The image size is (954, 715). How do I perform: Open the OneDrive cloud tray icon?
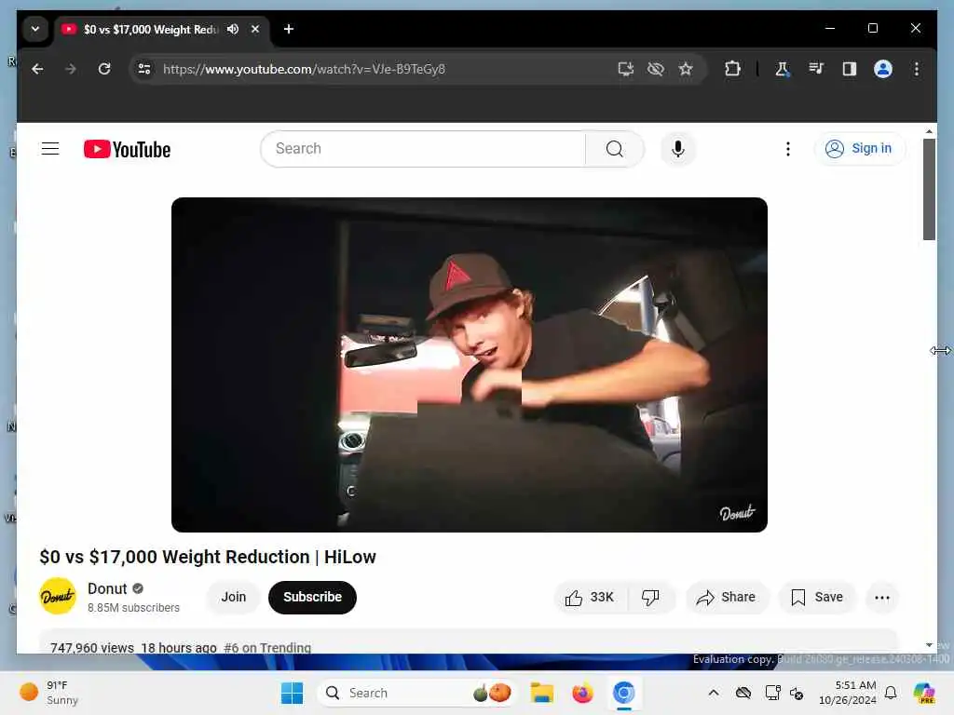pyautogui.click(x=743, y=693)
